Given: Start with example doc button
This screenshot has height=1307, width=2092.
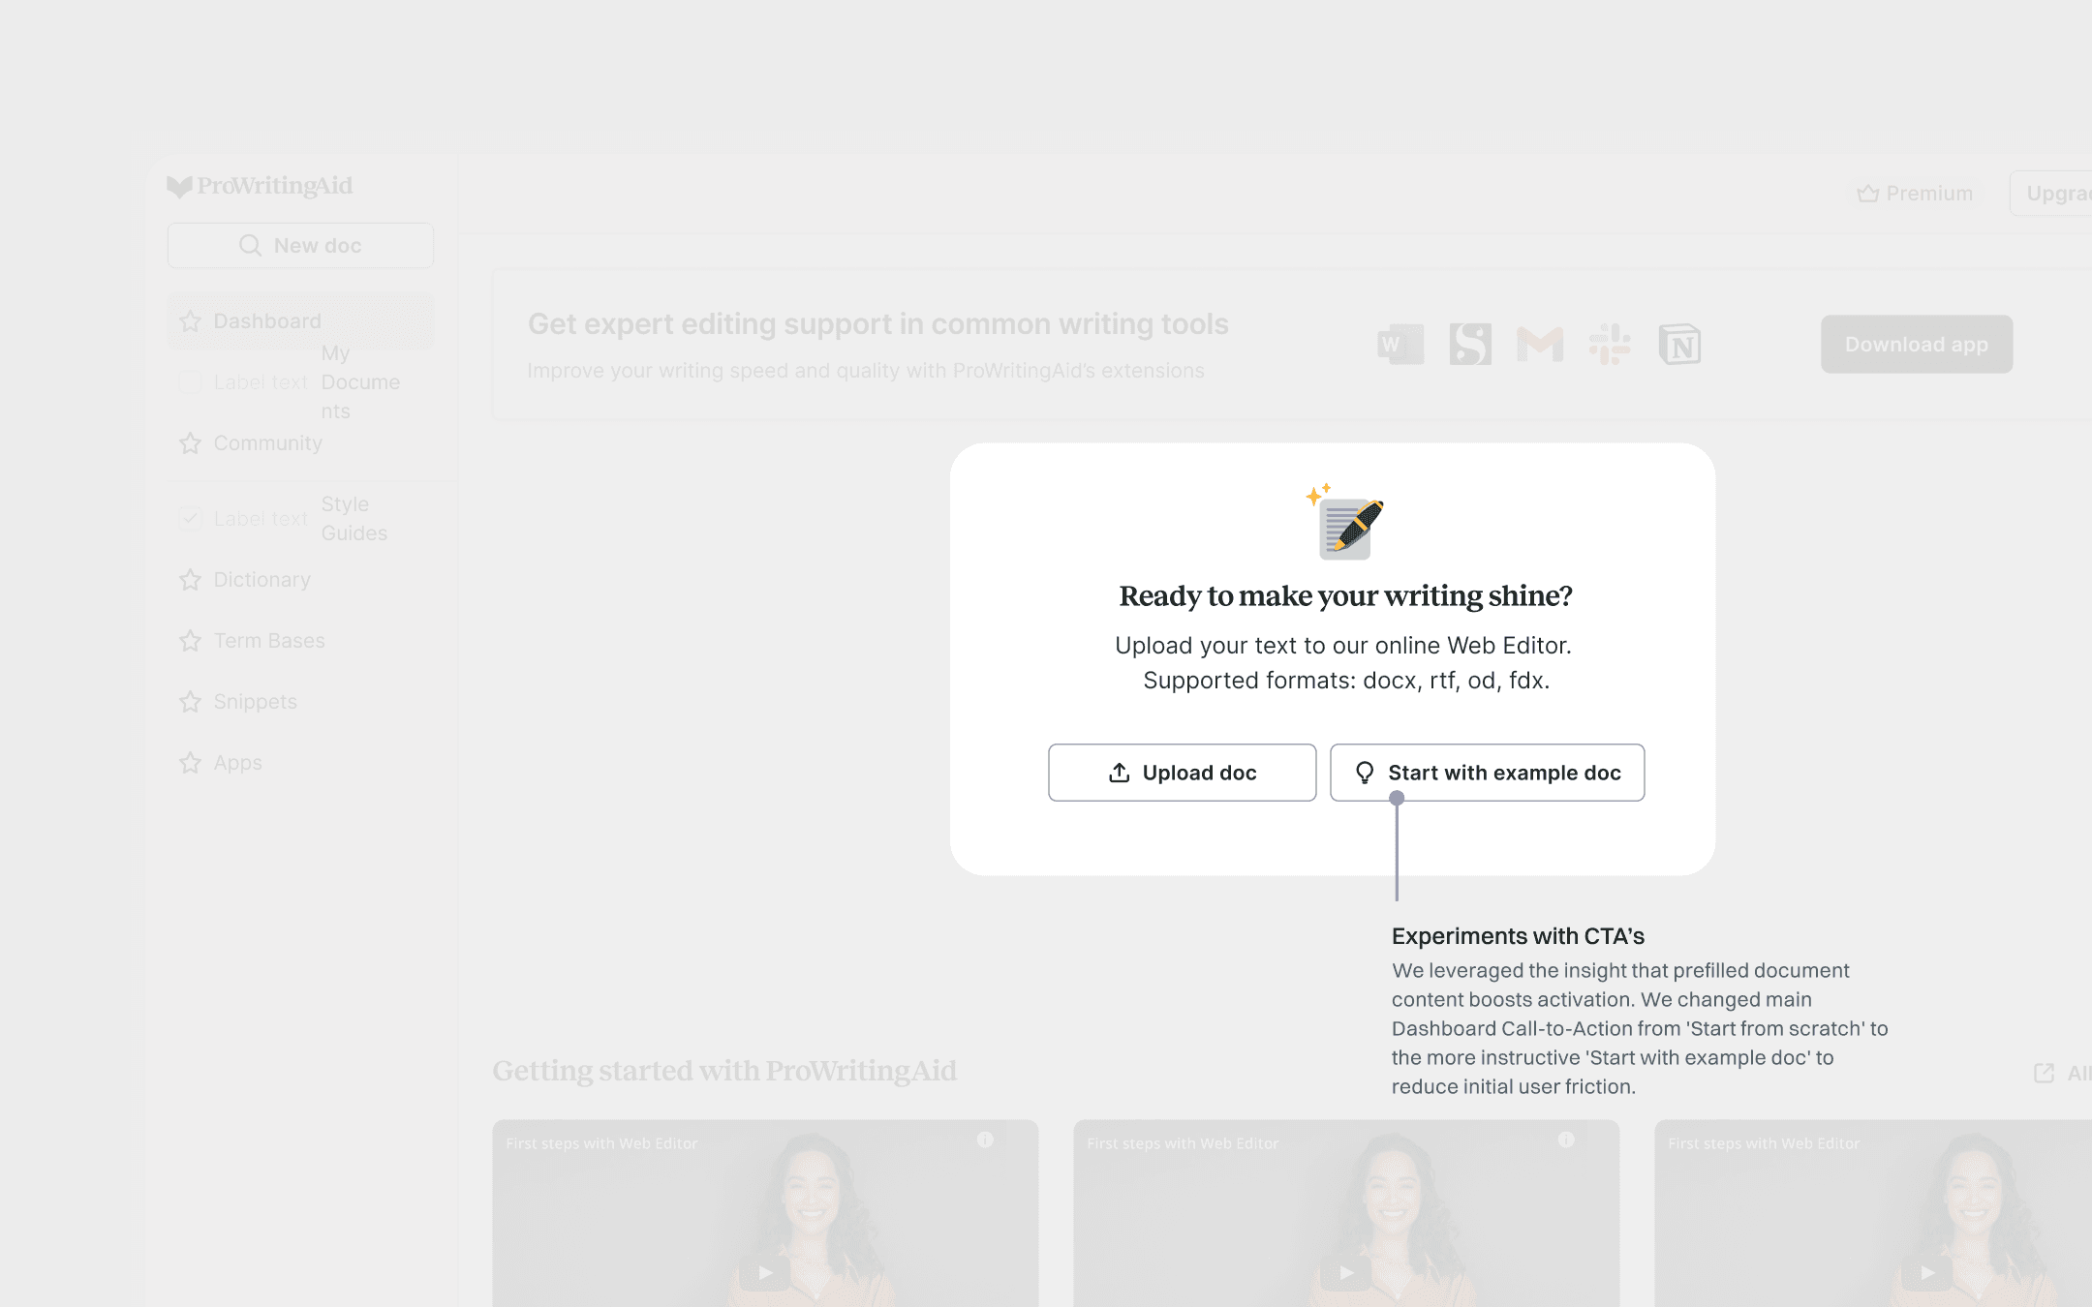Looking at the screenshot, I should 1487,773.
